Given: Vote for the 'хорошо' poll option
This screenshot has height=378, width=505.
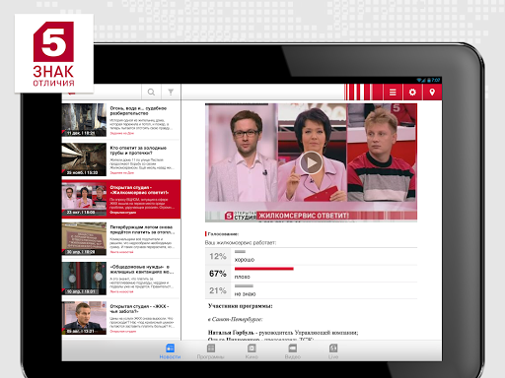Looking at the screenshot, I should click(x=311, y=257).
